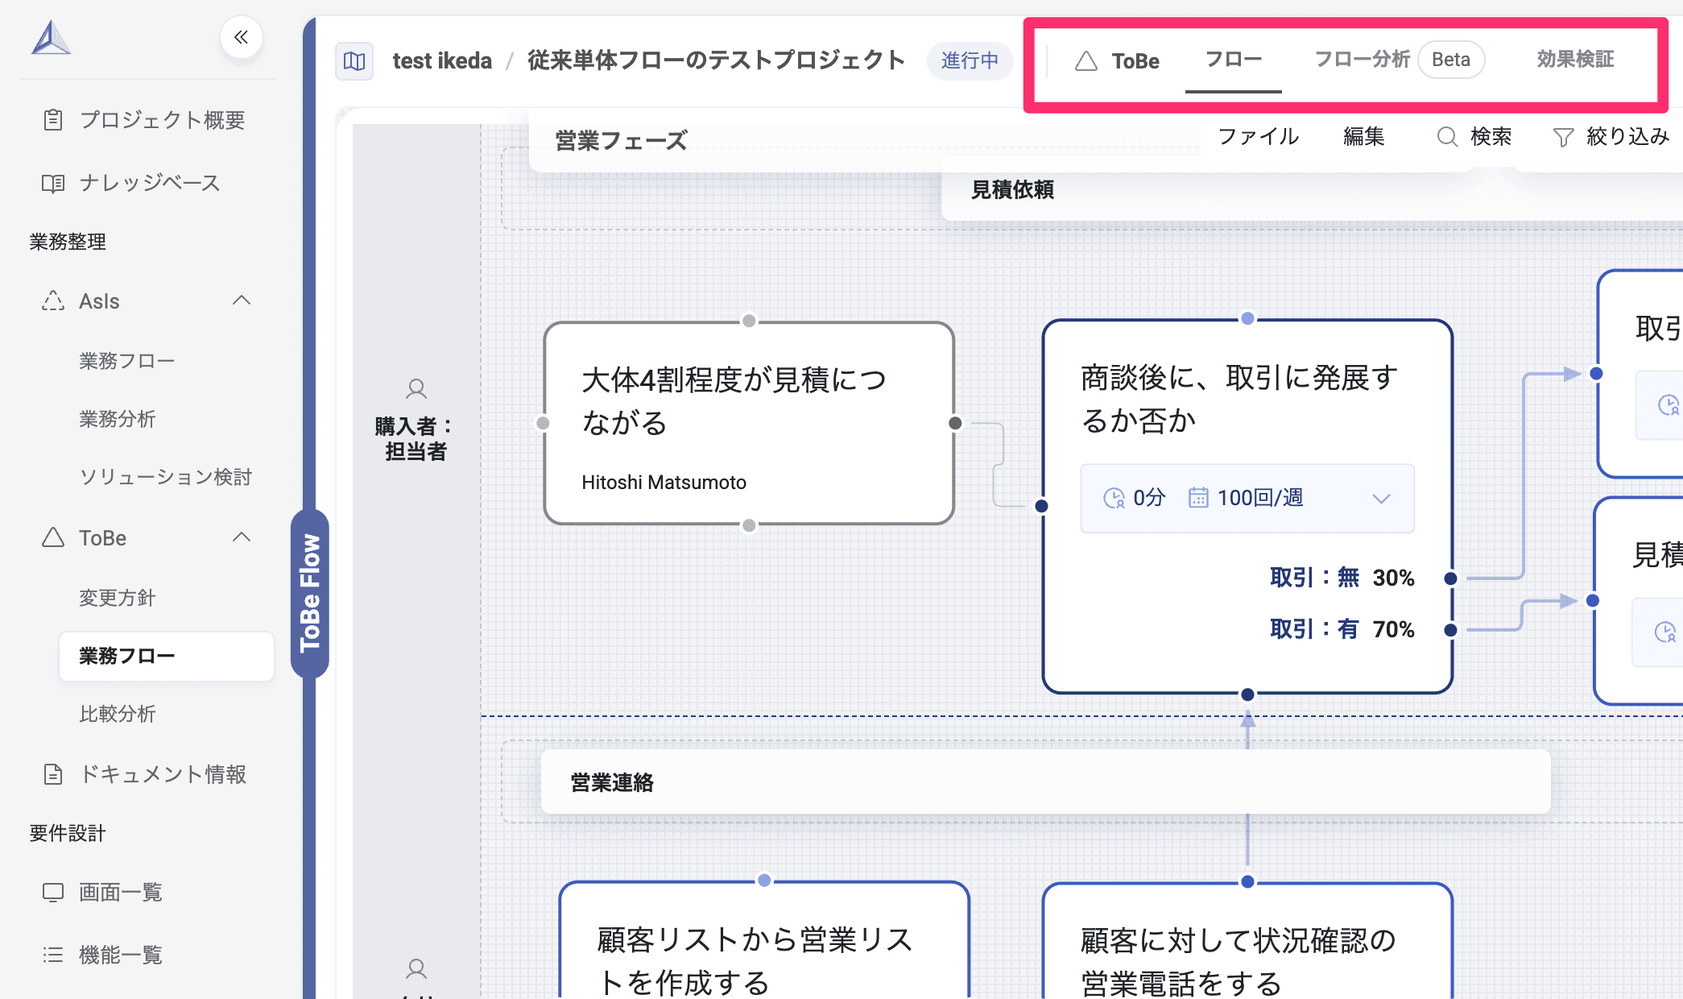Image resolution: width=1683 pixels, height=999 pixels.
Task: Click the 進行中 status badge
Action: coord(970,60)
